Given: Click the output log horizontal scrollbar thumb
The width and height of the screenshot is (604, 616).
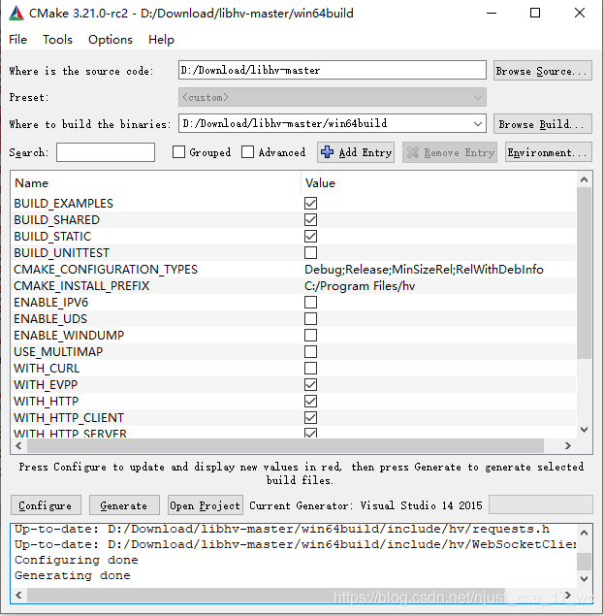Looking at the screenshot, I should pos(265,595).
